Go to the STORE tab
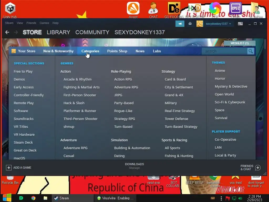269x202 pixels. point(32,32)
